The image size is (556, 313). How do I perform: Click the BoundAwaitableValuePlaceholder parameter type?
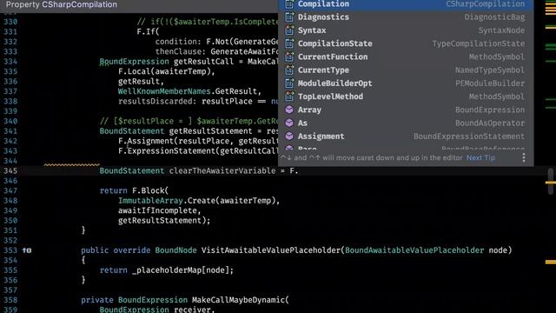click(414, 250)
